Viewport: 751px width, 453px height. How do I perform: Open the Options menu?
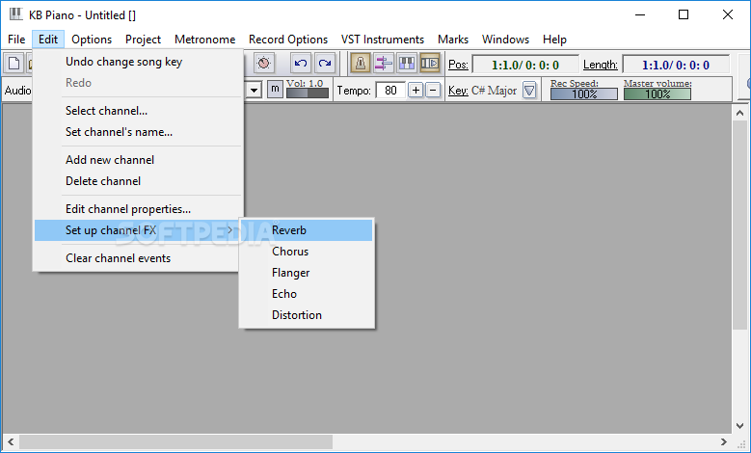92,40
